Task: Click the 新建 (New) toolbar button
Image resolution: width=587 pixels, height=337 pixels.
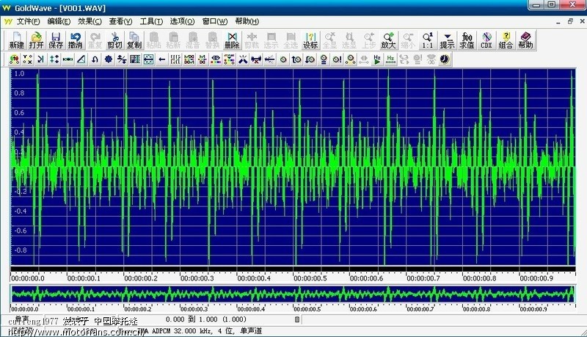Action: coord(16,40)
